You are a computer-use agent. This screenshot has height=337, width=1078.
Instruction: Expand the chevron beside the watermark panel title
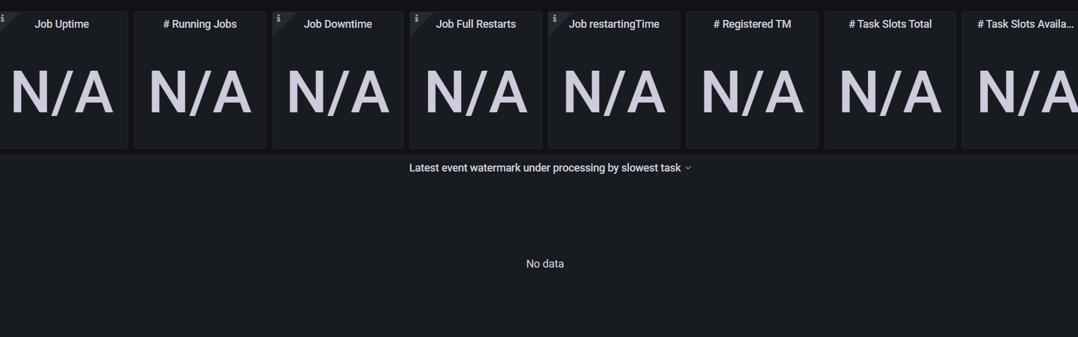[x=688, y=168]
